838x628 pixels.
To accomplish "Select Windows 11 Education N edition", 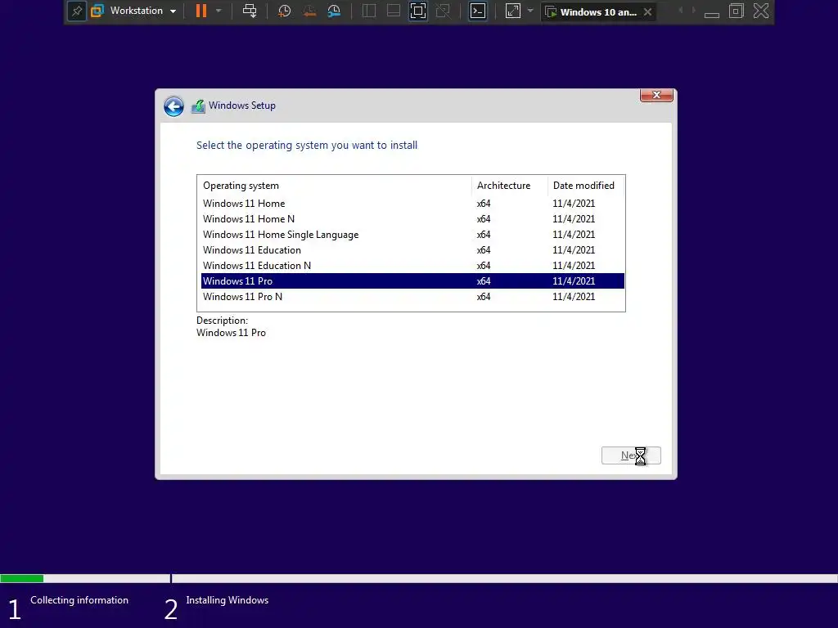I will tap(412, 266).
